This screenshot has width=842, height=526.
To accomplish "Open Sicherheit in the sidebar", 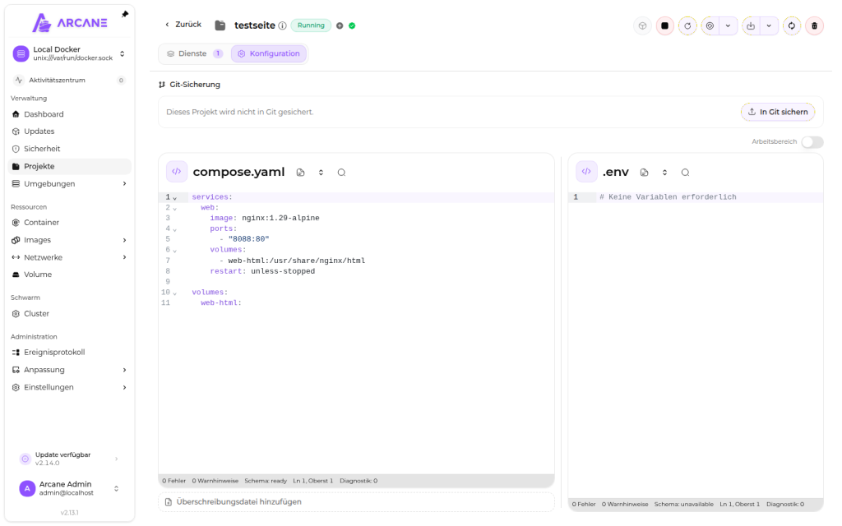I will point(70,149).
